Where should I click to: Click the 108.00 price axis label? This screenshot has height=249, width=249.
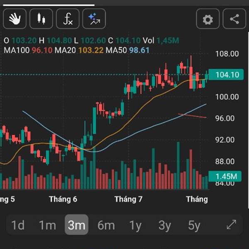(x=227, y=54)
